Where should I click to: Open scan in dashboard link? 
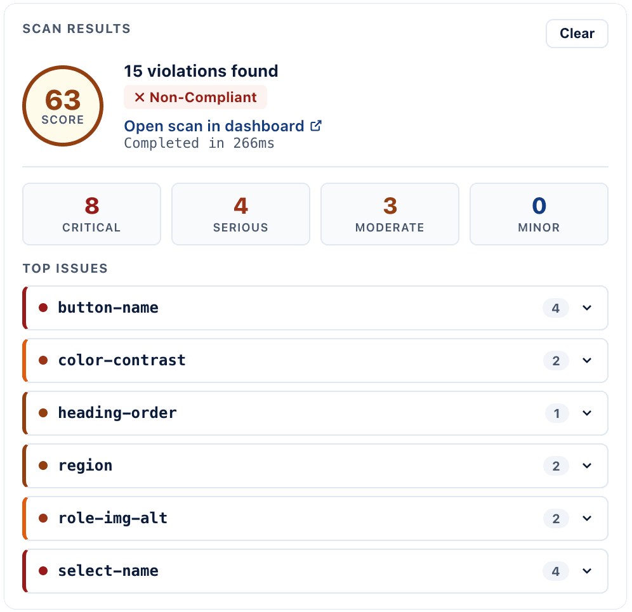(223, 126)
